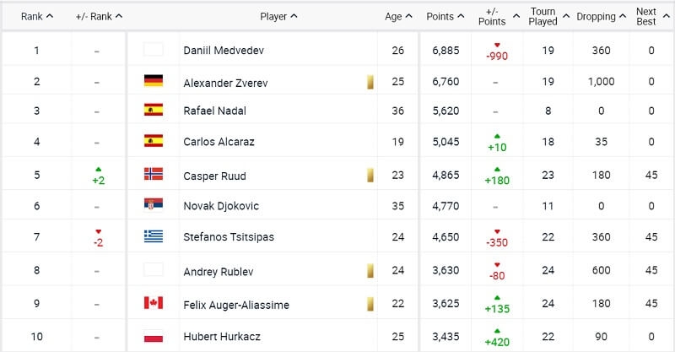This screenshot has width=675, height=352.
Task: Click the Spanish flag next to Rafael Nadal
Action: (x=153, y=109)
